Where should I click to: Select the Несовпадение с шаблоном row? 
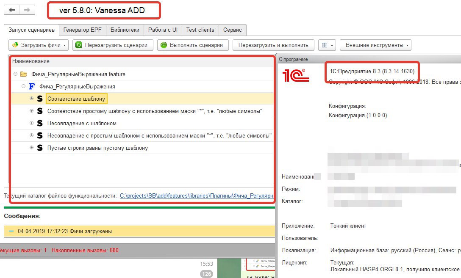click(143, 123)
